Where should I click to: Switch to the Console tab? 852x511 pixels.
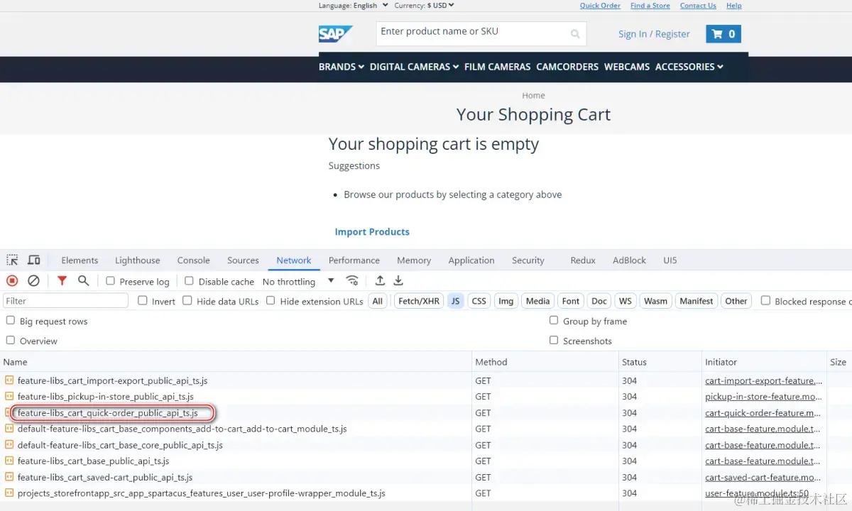tap(194, 260)
